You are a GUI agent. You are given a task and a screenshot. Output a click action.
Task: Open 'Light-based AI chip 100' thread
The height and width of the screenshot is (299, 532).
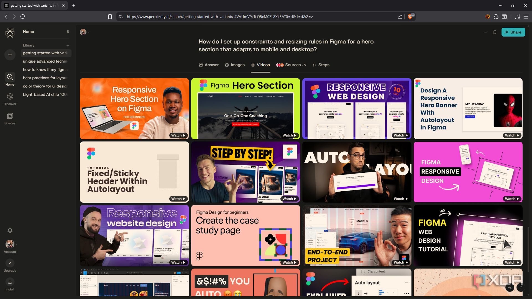[x=45, y=94]
